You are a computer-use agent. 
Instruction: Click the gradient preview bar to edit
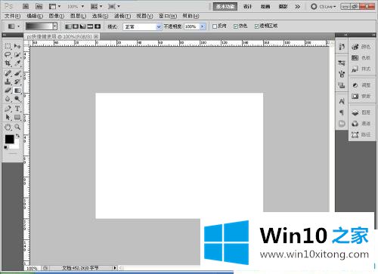tap(39, 26)
